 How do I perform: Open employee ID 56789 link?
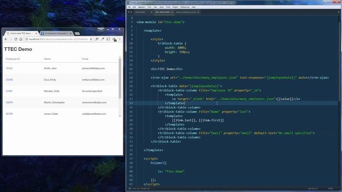click(9, 114)
